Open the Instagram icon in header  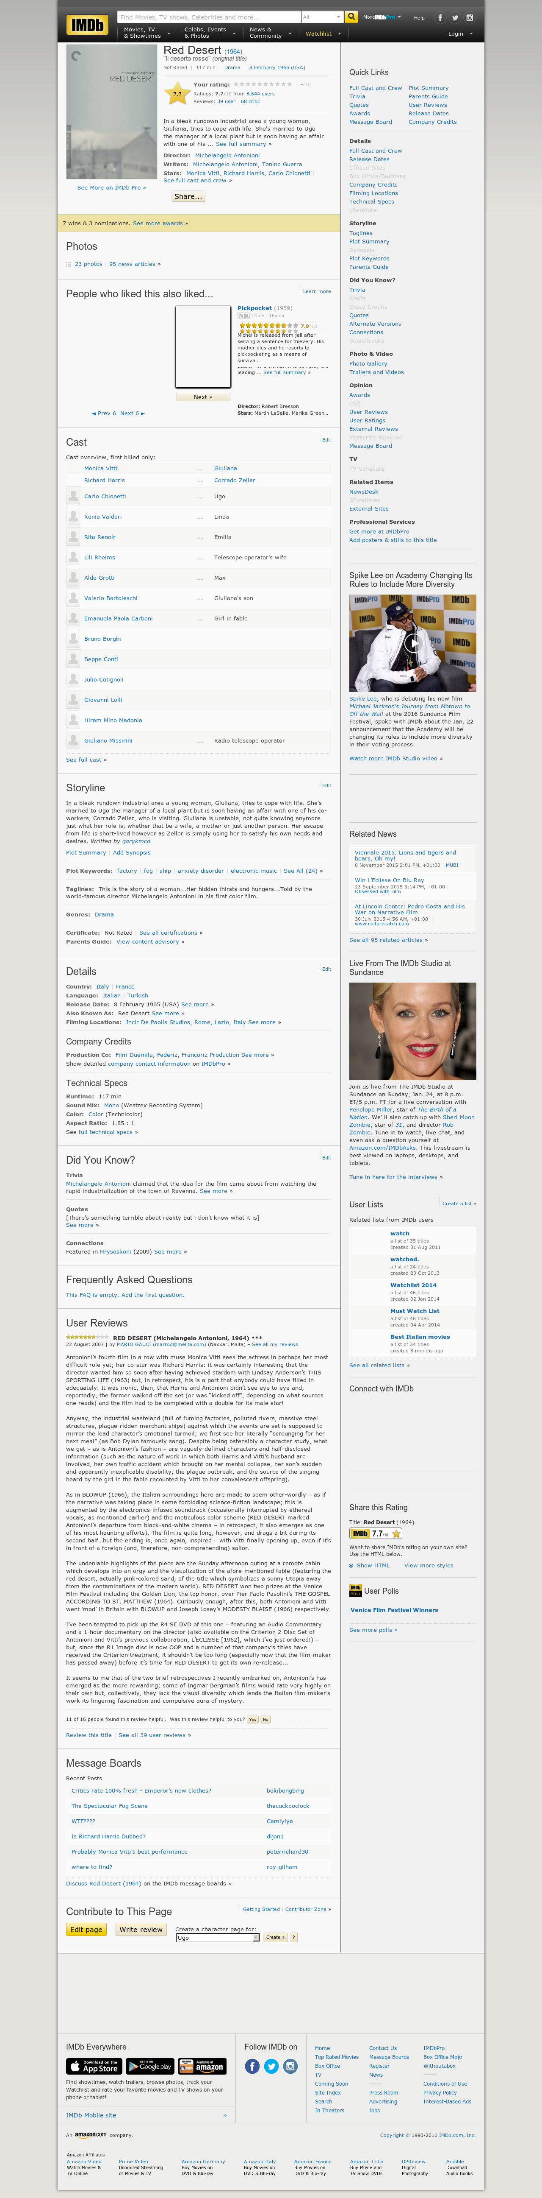click(469, 17)
